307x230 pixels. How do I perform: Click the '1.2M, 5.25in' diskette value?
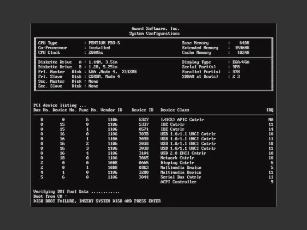[x=103, y=67]
